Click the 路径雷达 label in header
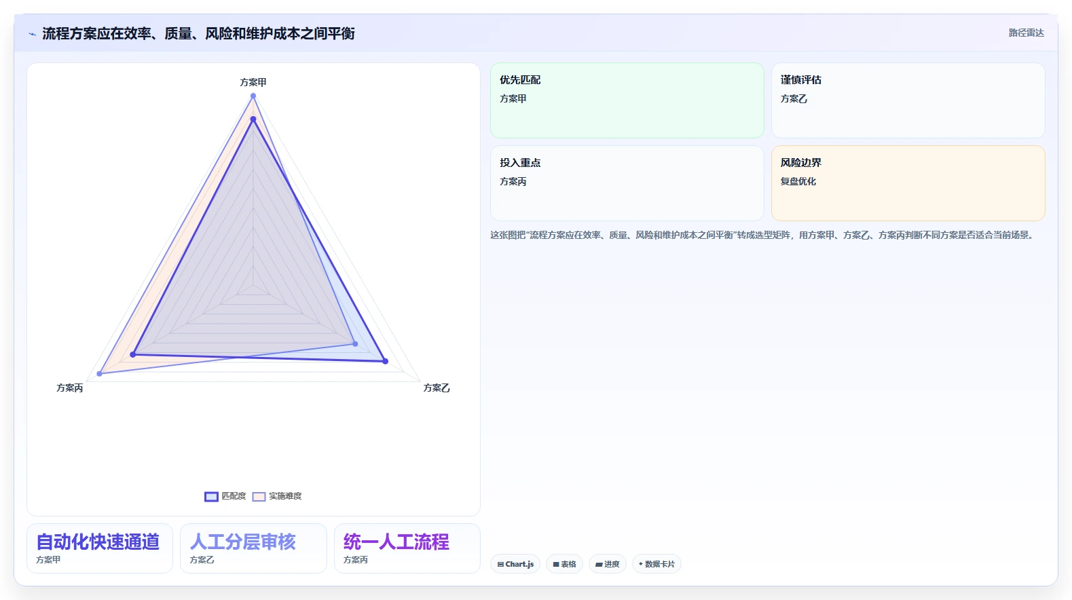This screenshot has height=600, width=1072. pyautogui.click(x=1026, y=33)
